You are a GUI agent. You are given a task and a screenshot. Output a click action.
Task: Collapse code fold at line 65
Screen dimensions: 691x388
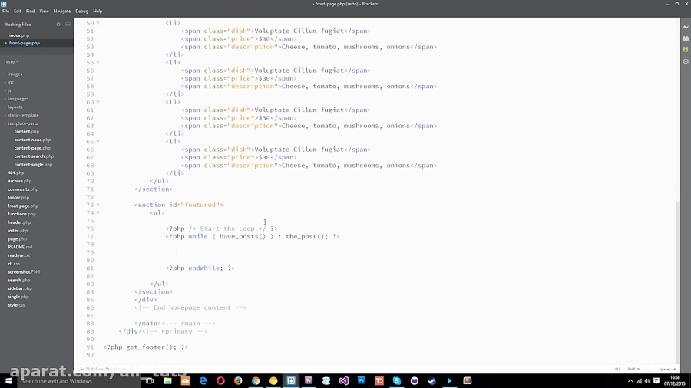click(x=98, y=142)
